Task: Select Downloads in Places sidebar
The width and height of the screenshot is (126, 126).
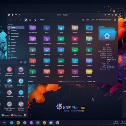Action: tap(16, 36)
